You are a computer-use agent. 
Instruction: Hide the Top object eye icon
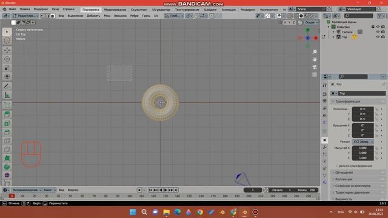(378, 37)
